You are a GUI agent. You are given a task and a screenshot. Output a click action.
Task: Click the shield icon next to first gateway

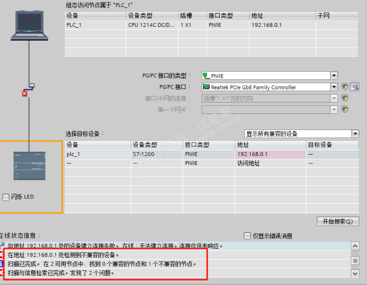pyautogui.click(x=345, y=109)
